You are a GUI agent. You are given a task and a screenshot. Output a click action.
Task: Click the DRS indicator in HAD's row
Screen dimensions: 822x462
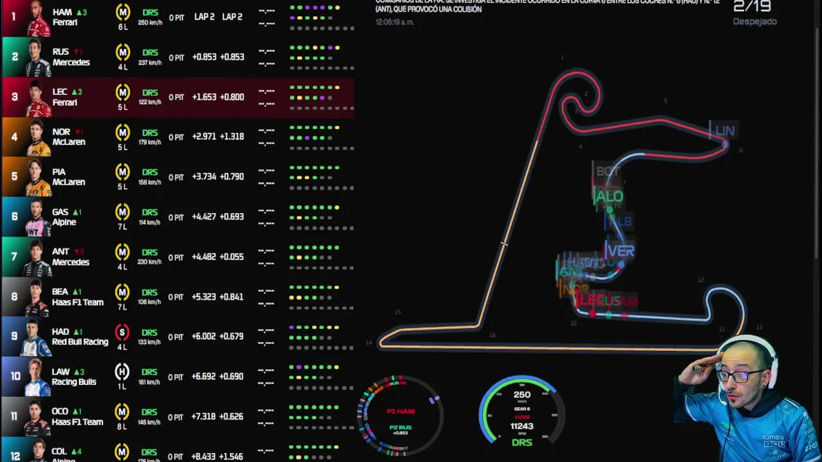pos(150,332)
